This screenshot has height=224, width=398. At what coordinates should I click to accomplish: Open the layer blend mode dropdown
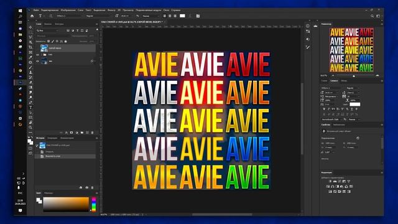[53, 36]
